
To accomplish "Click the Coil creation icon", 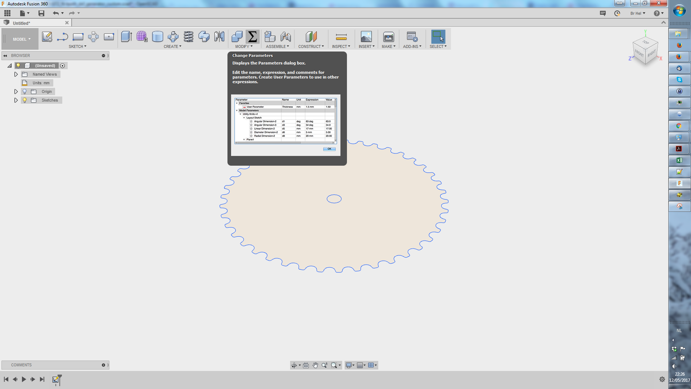I will click(188, 37).
